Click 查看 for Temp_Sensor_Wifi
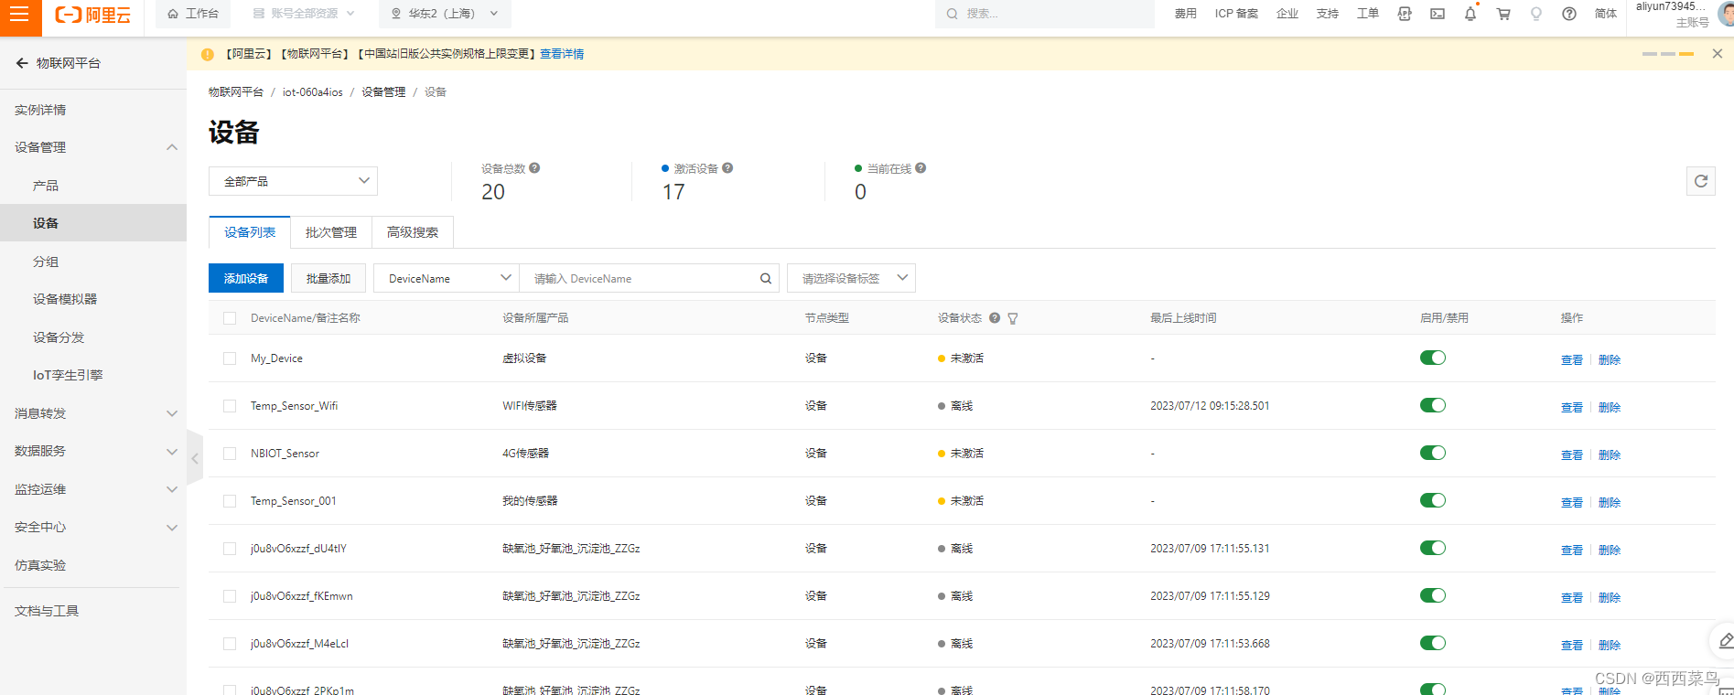The image size is (1734, 695). (1572, 407)
